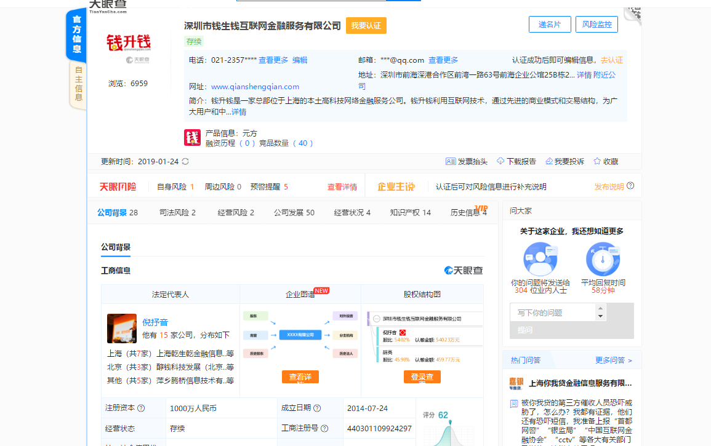Viewport: 711px width, 446px height.
Task: Click the 编辑 link beside phone
Action: click(x=300, y=60)
